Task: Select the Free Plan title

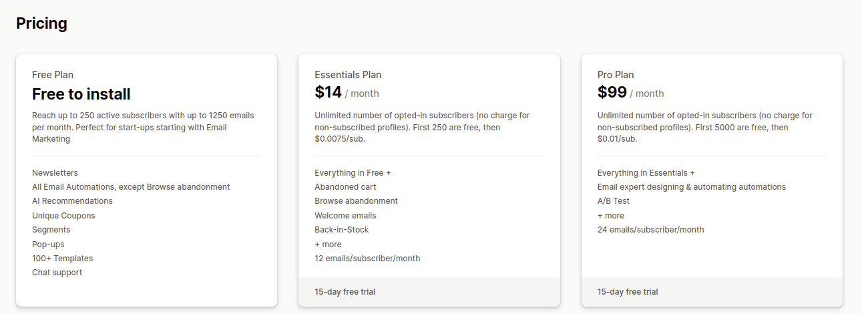Action: [53, 75]
